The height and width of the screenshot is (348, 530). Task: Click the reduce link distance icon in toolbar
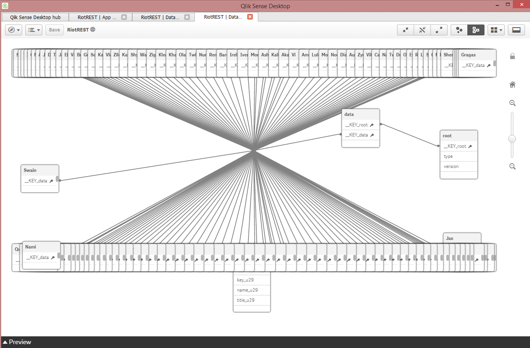(x=422, y=30)
